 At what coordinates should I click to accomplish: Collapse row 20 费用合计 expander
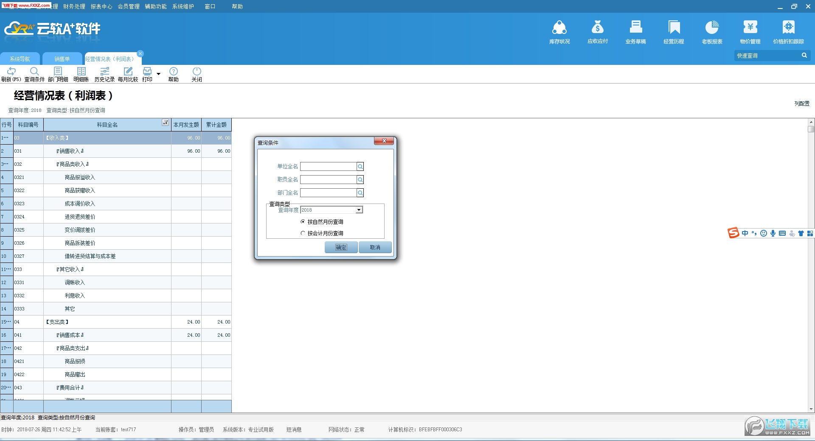tap(6, 388)
